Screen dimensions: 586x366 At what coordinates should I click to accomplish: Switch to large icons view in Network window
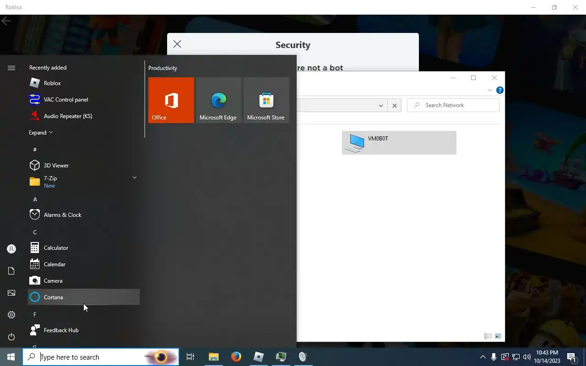498,336
